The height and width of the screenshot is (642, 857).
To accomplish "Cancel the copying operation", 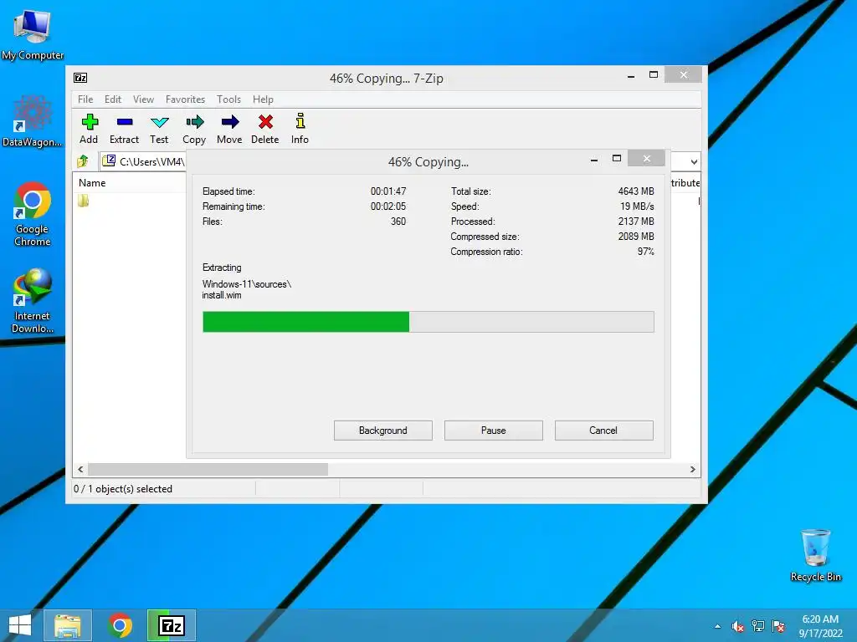I will point(604,431).
